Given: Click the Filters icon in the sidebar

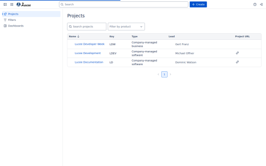Looking at the screenshot, I should 5,20.
